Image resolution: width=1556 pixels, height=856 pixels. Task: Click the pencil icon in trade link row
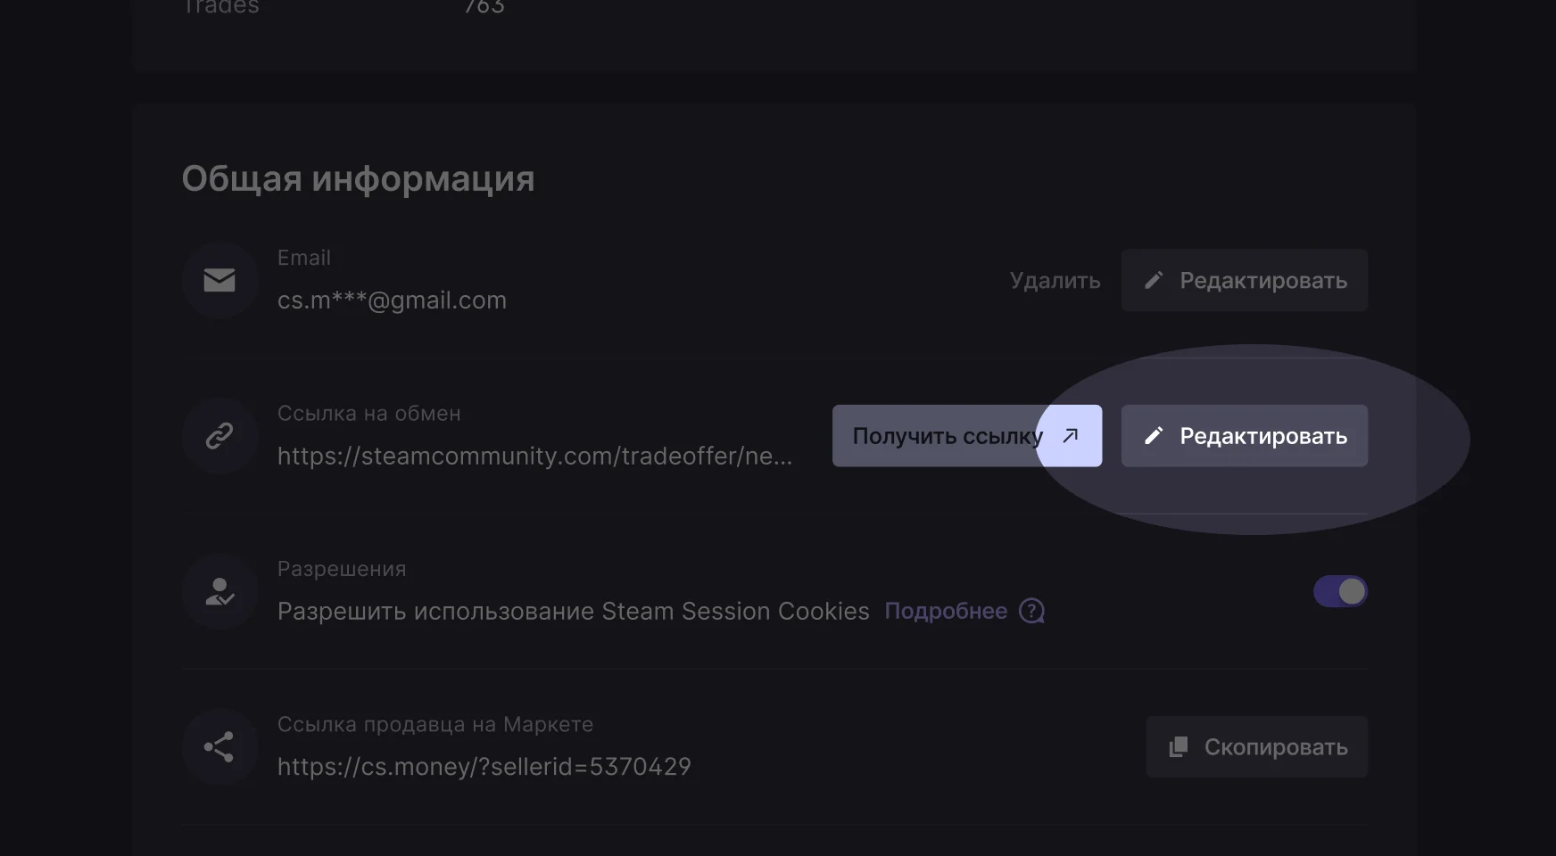[x=1154, y=435]
